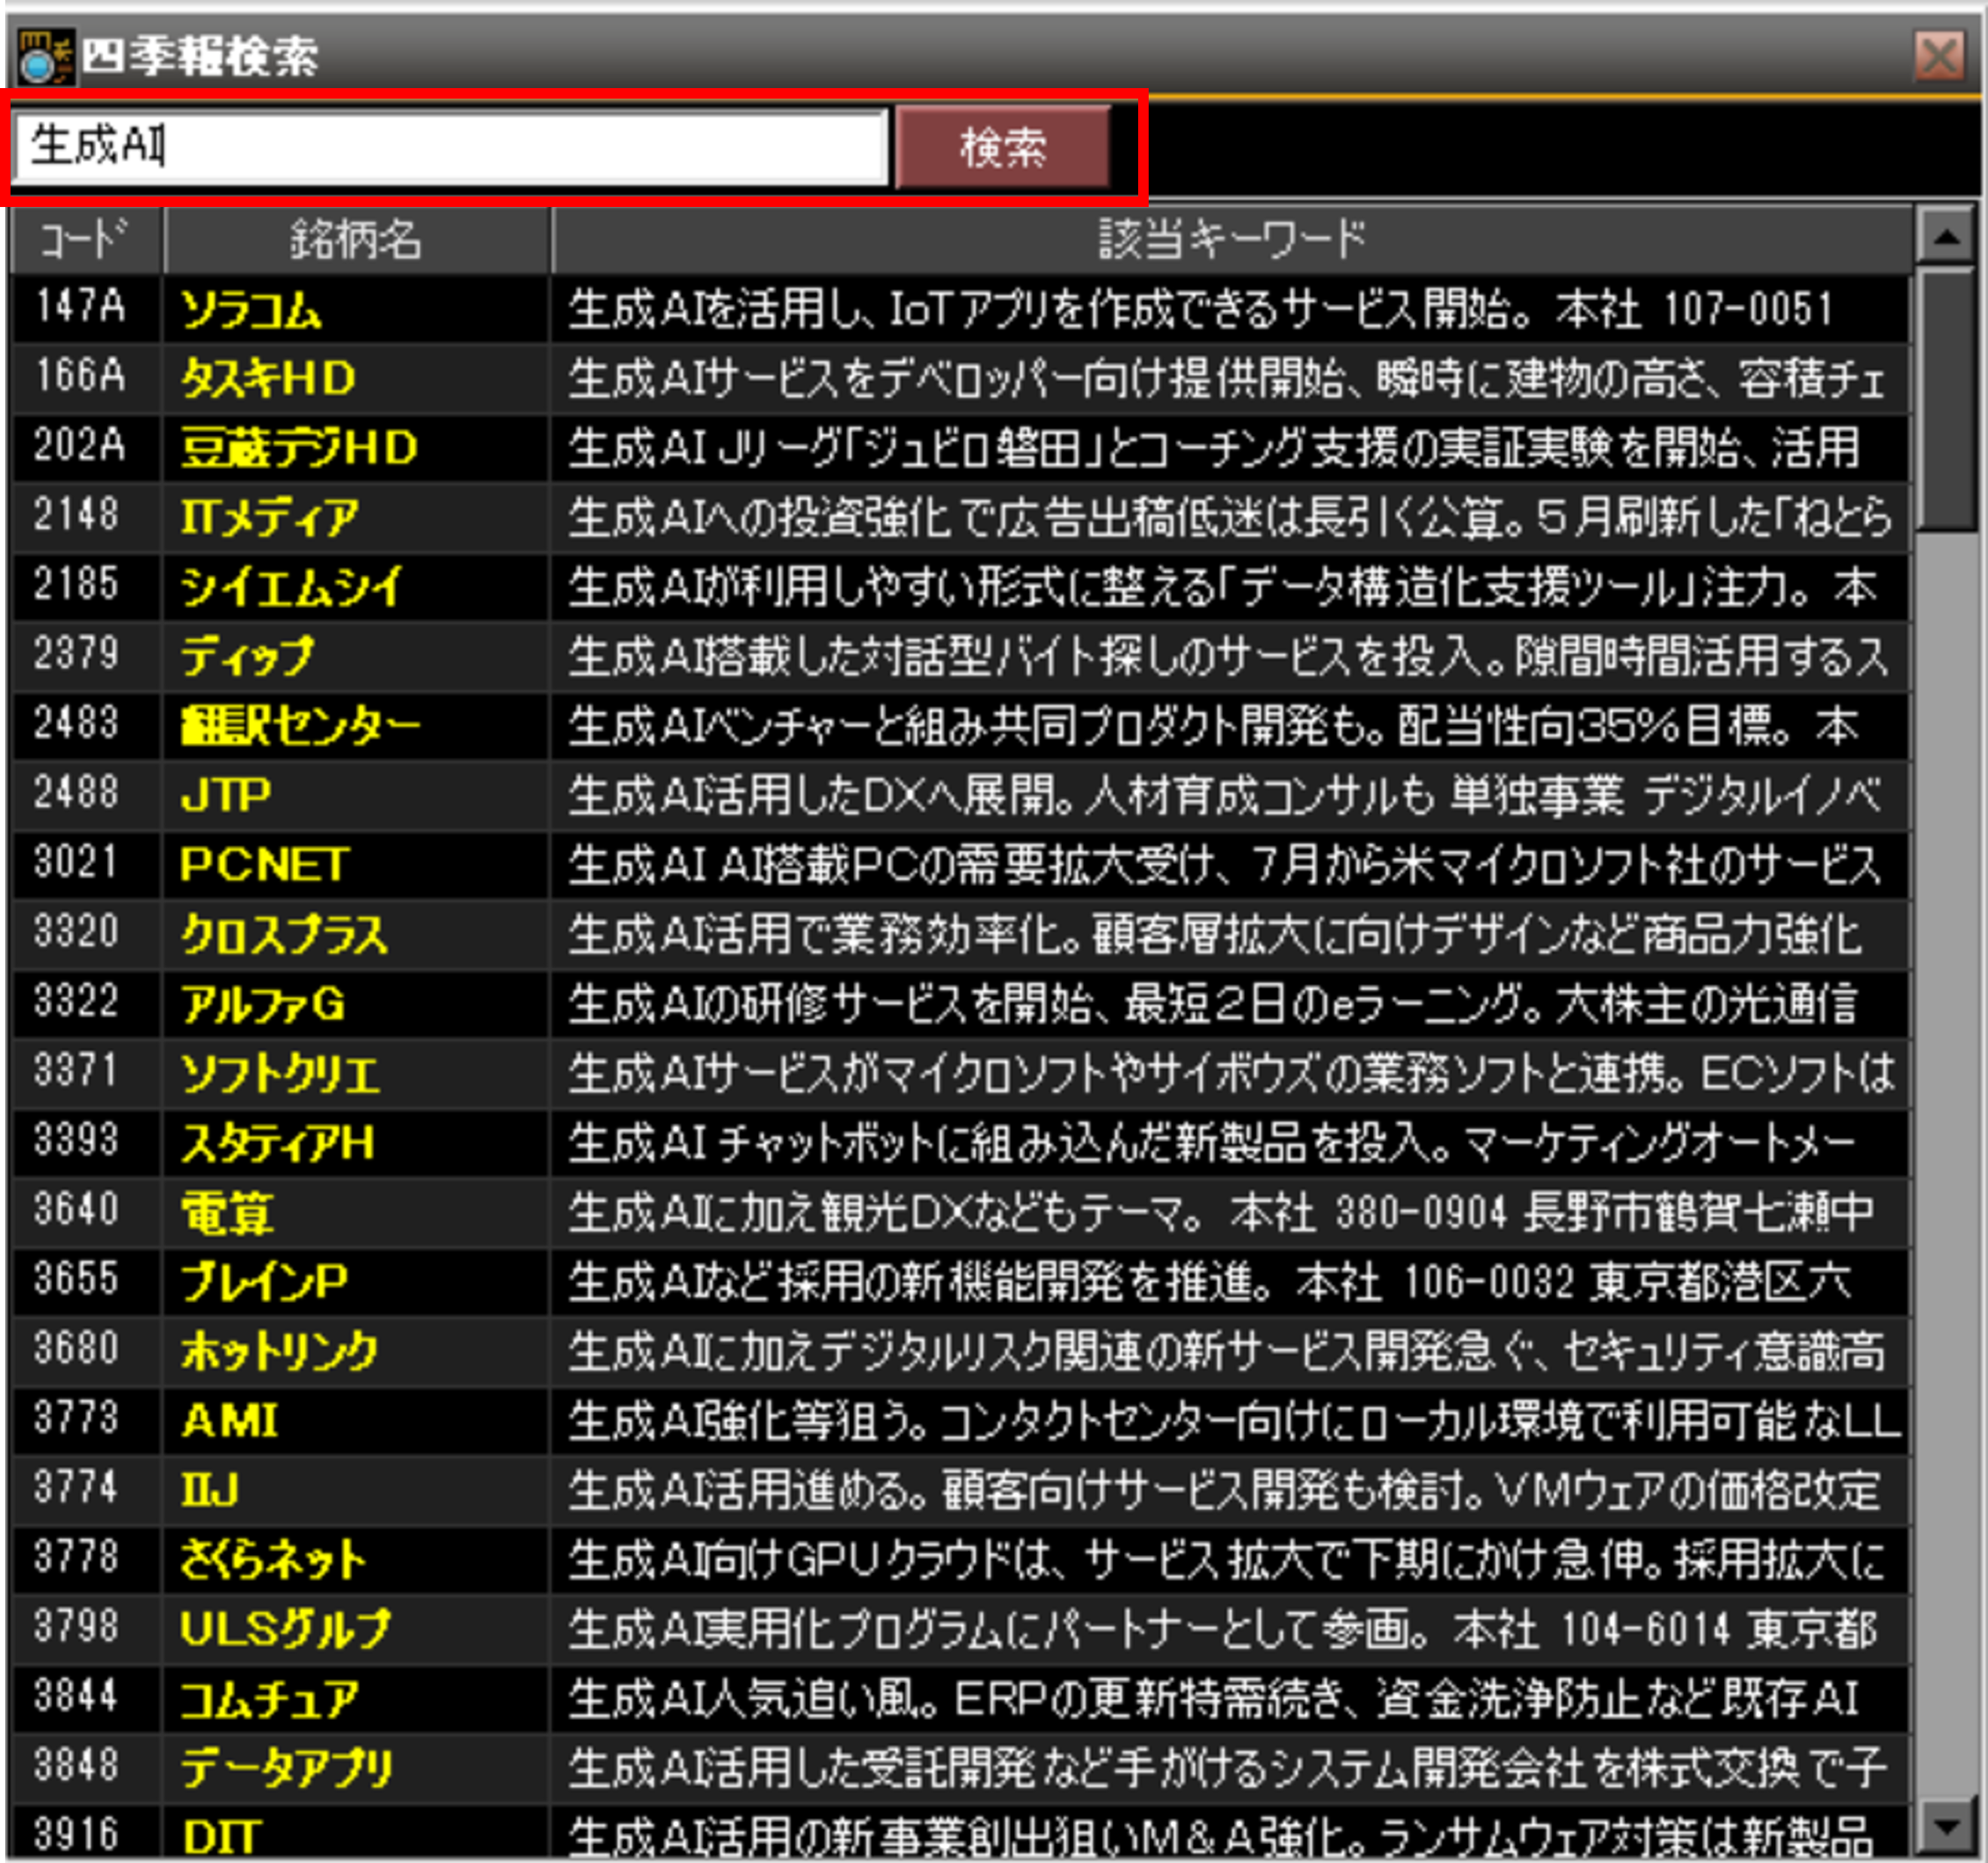
Task: Click stock code 2148
Action: click(x=76, y=515)
